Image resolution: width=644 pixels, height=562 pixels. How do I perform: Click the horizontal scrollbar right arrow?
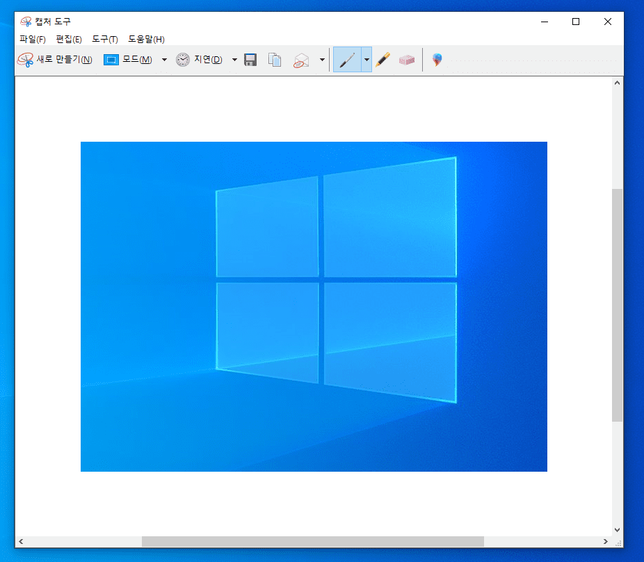pyautogui.click(x=605, y=541)
